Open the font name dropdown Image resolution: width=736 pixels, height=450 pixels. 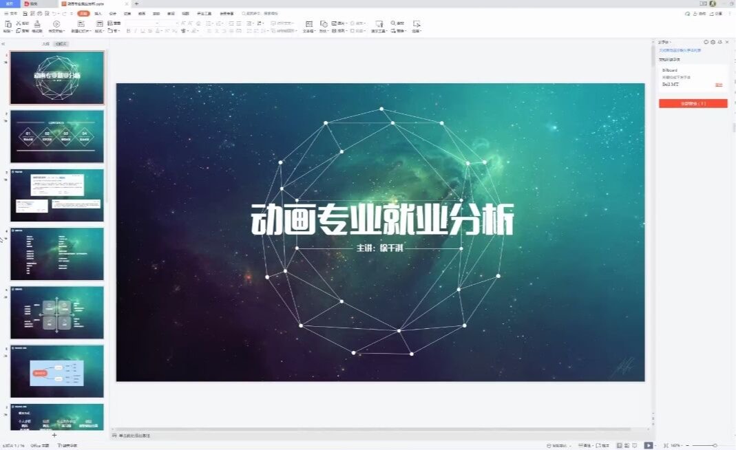coord(157,23)
